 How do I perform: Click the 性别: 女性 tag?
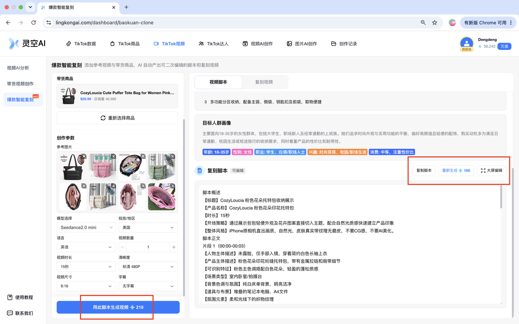pos(242,152)
